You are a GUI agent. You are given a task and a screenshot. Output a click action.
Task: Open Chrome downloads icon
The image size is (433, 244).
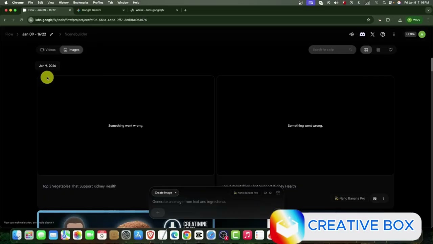pos(400,20)
